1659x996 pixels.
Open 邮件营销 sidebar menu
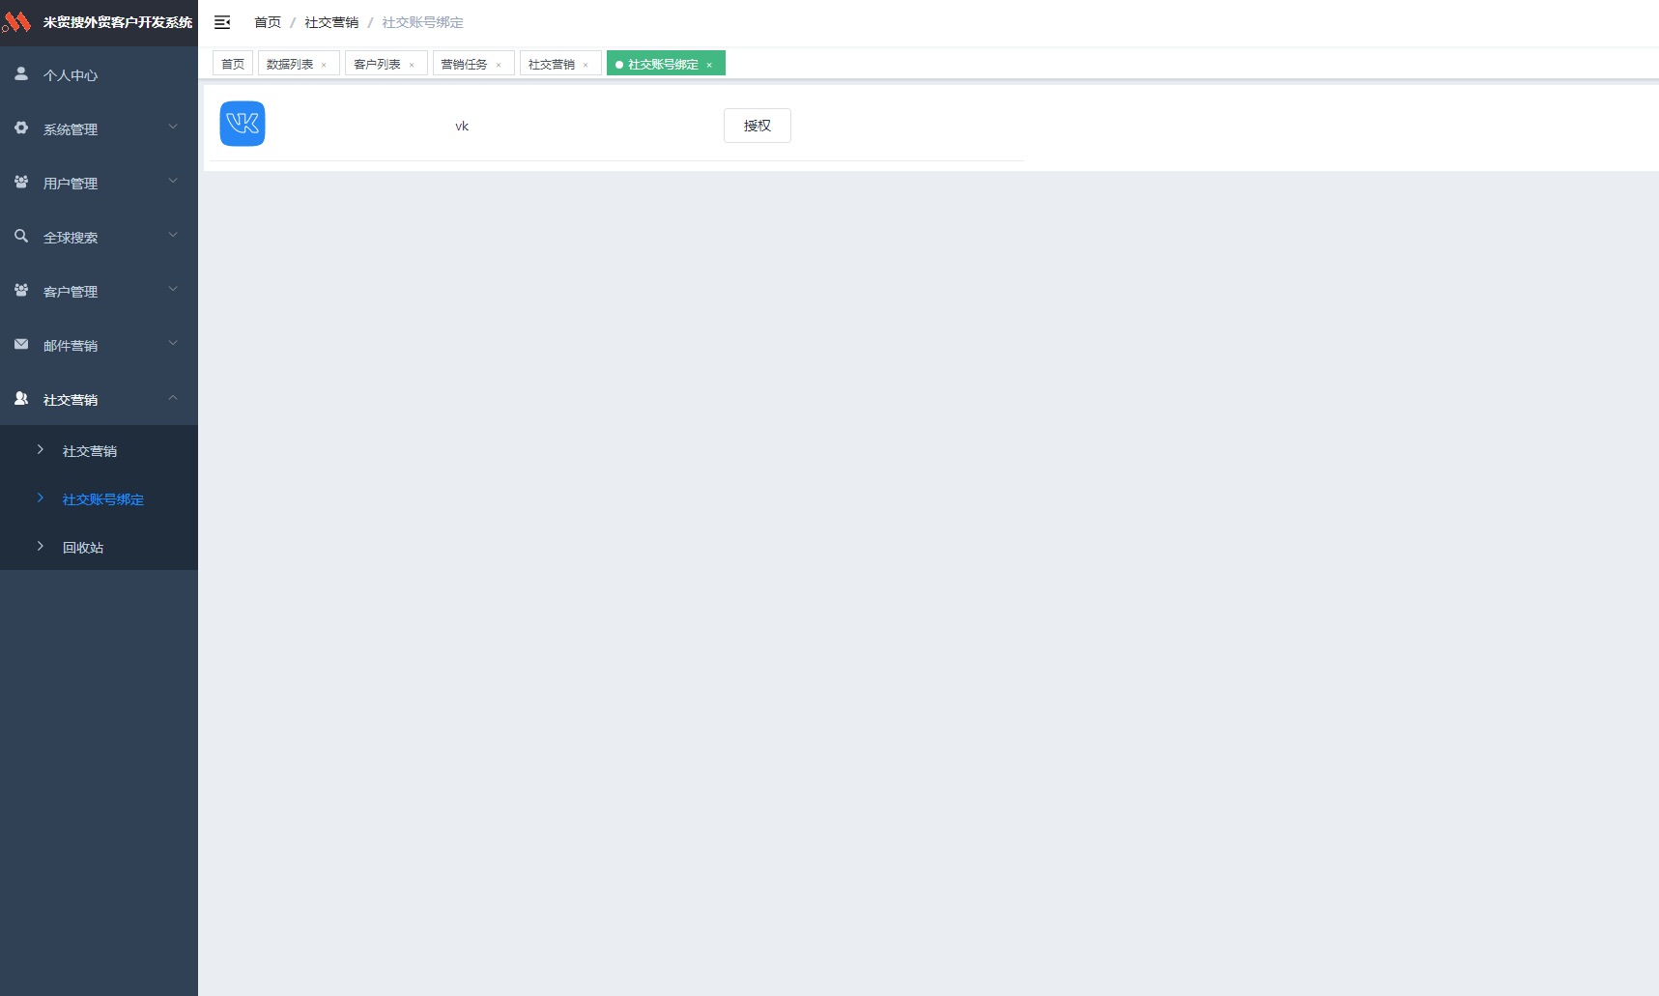click(99, 345)
